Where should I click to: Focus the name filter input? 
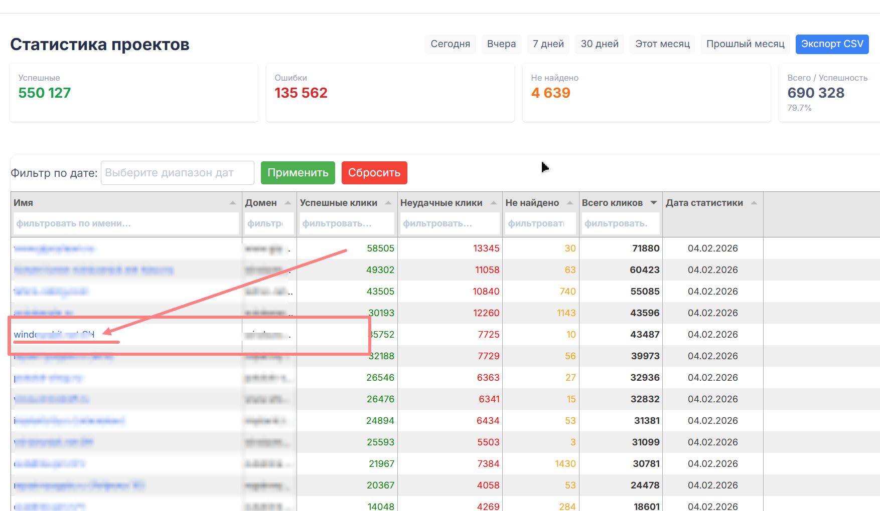click(125, 223)
